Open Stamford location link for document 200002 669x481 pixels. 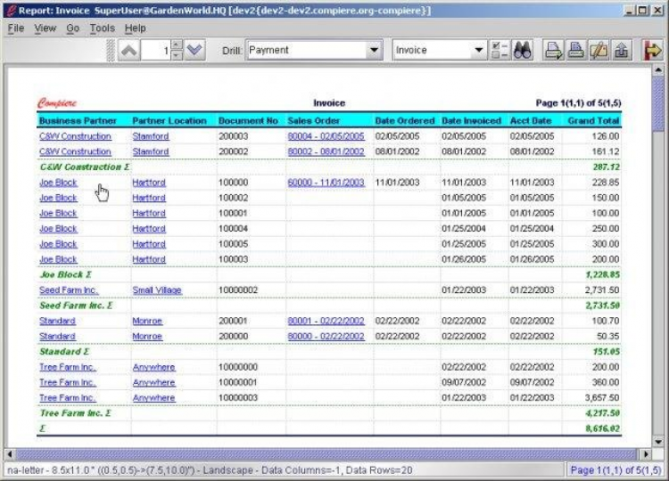point(151,151)
